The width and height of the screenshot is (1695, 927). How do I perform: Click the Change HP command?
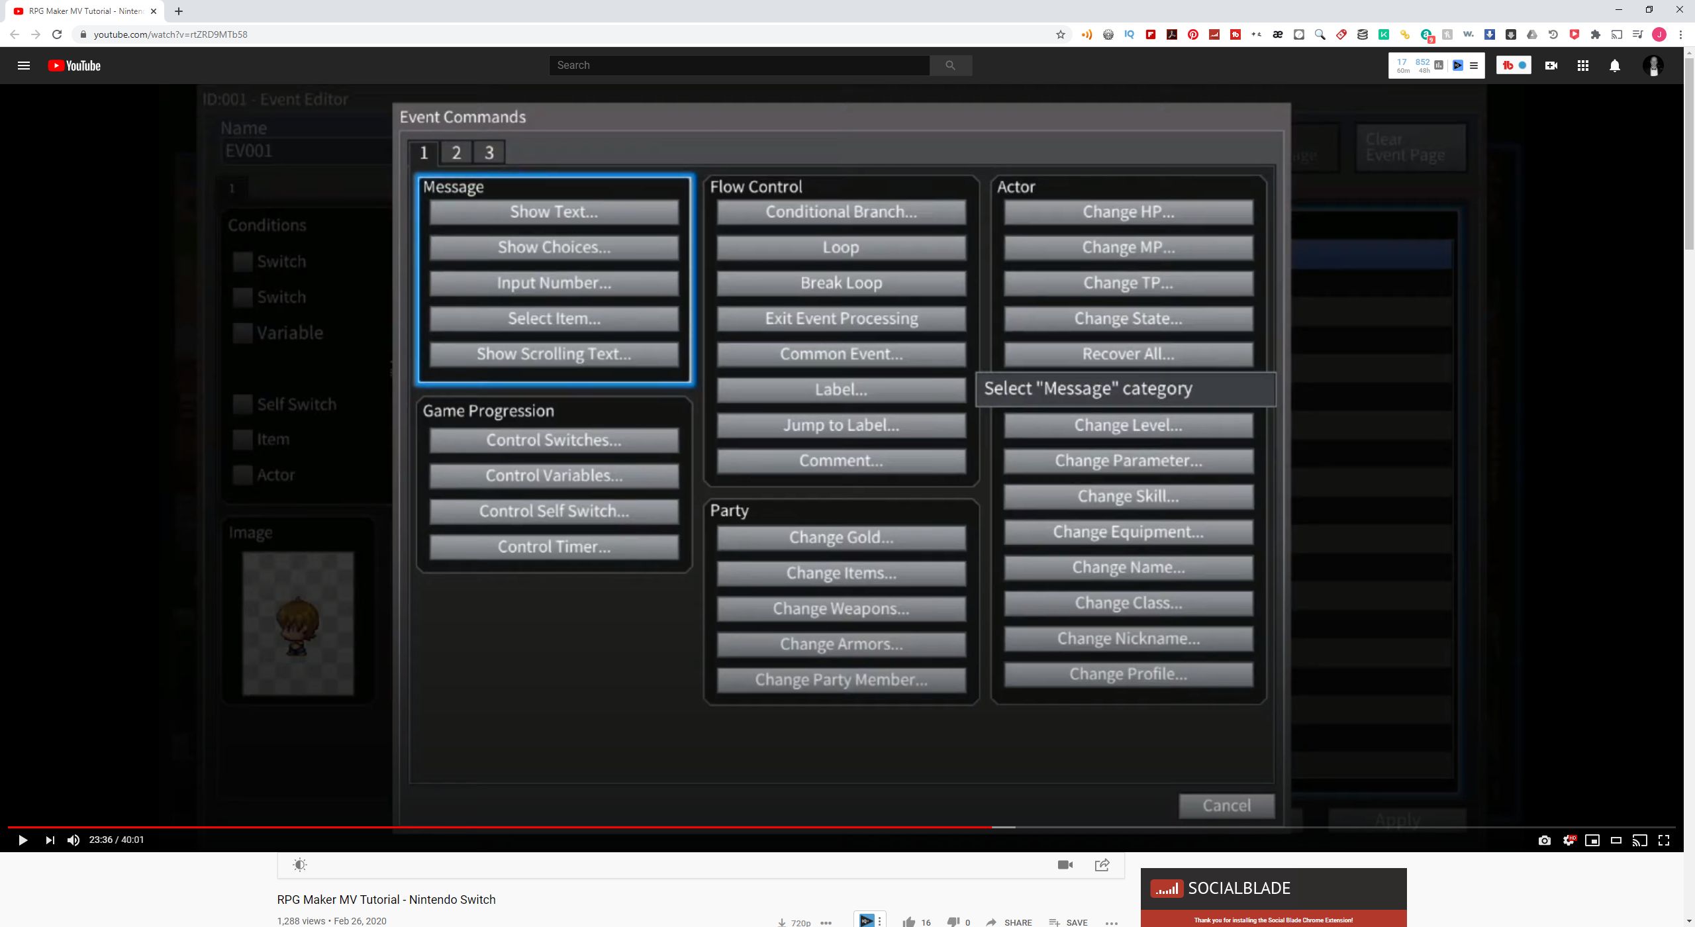click(1129, 213)
